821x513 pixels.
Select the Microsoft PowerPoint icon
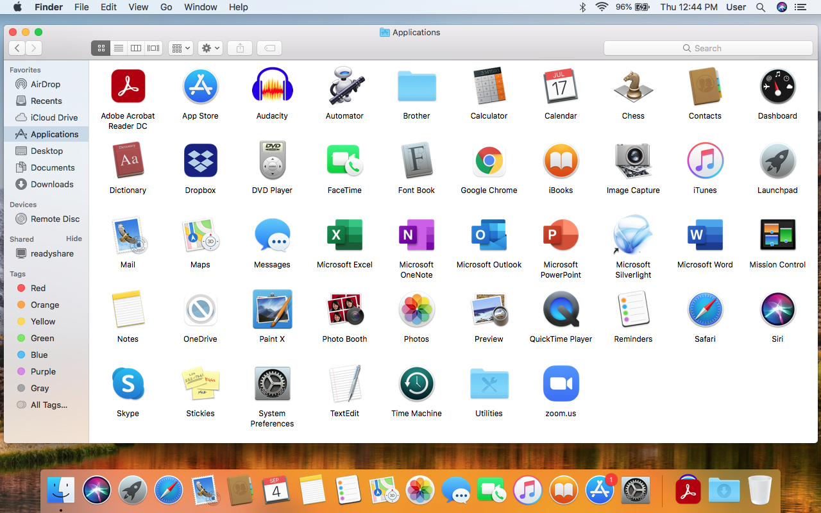point(561,235)
